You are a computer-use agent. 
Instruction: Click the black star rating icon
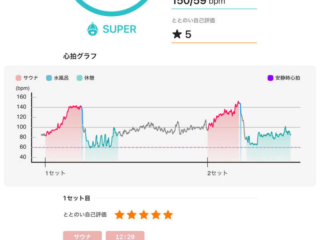tap(177, 34)
